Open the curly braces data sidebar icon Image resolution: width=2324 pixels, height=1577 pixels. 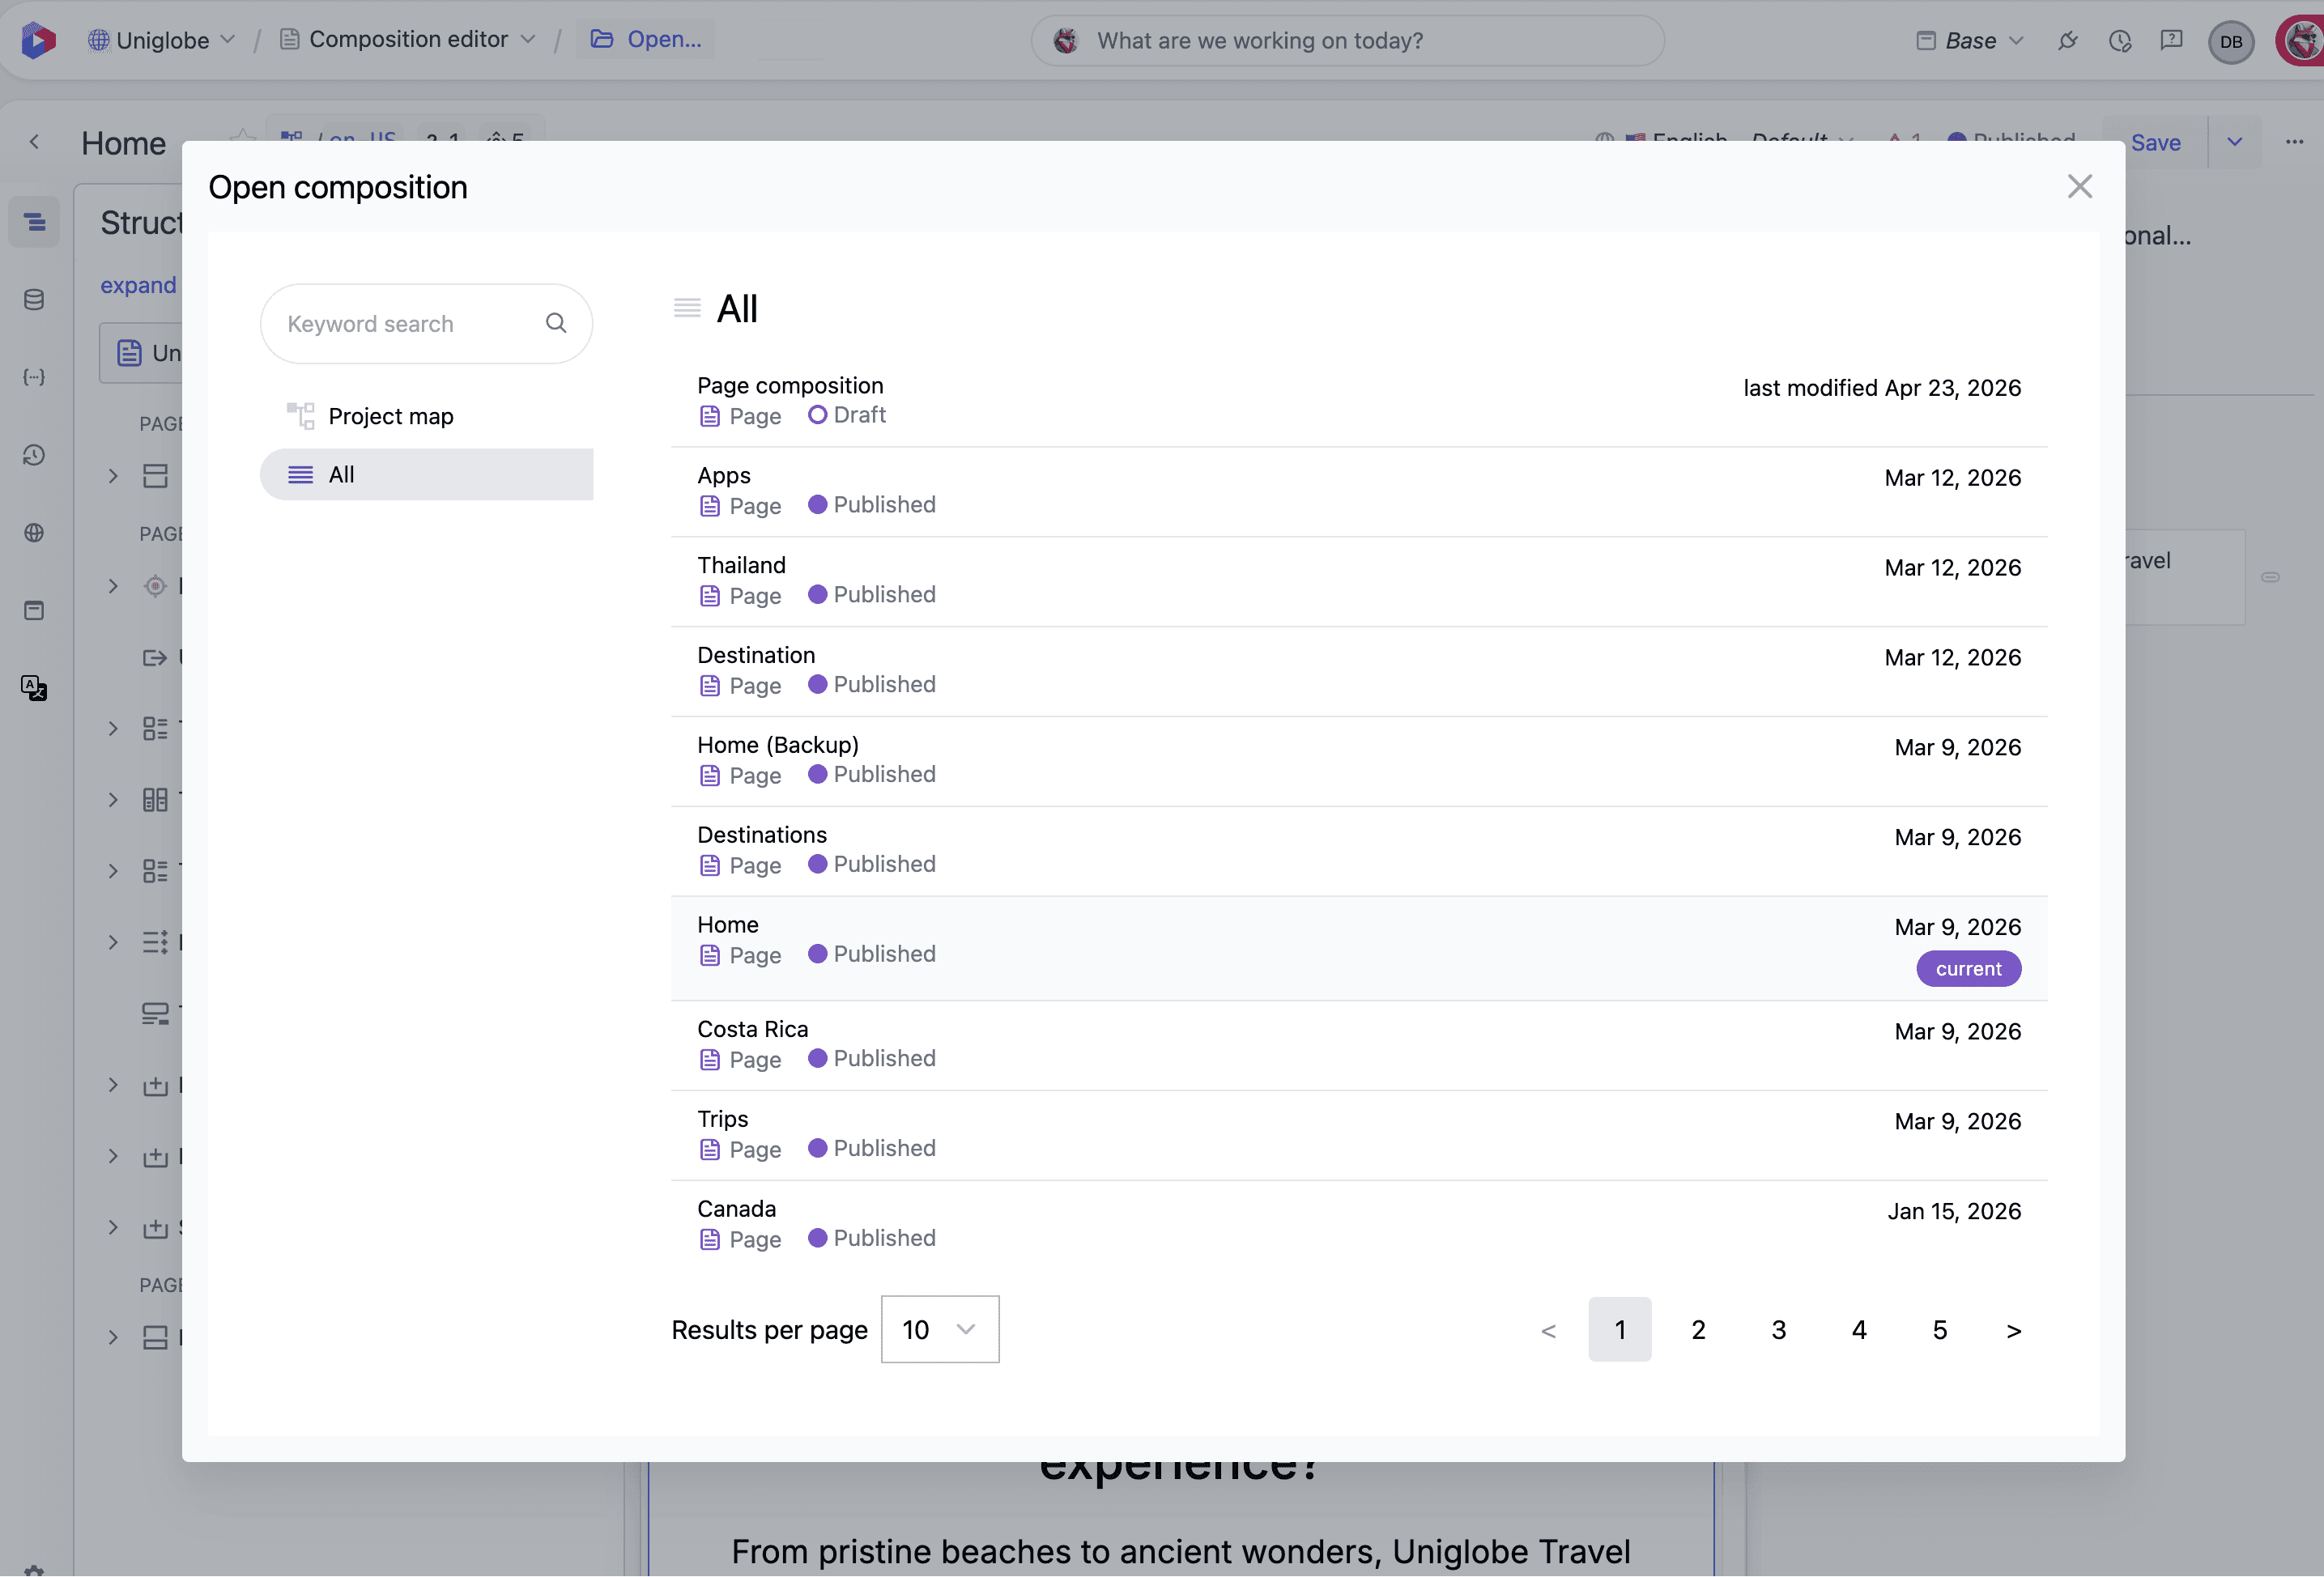[x=34, y=377]
